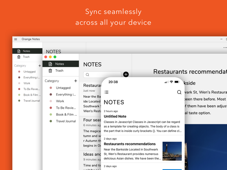Click the notes document icon in the Mac window
Image resolution: width=227 pixels, height=170 pixels.
[50, 64]
